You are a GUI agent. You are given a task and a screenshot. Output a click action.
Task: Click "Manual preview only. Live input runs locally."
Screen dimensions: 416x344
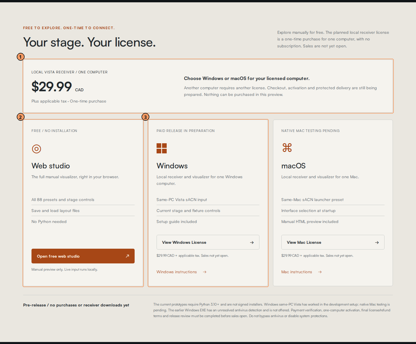pos(65,269)
